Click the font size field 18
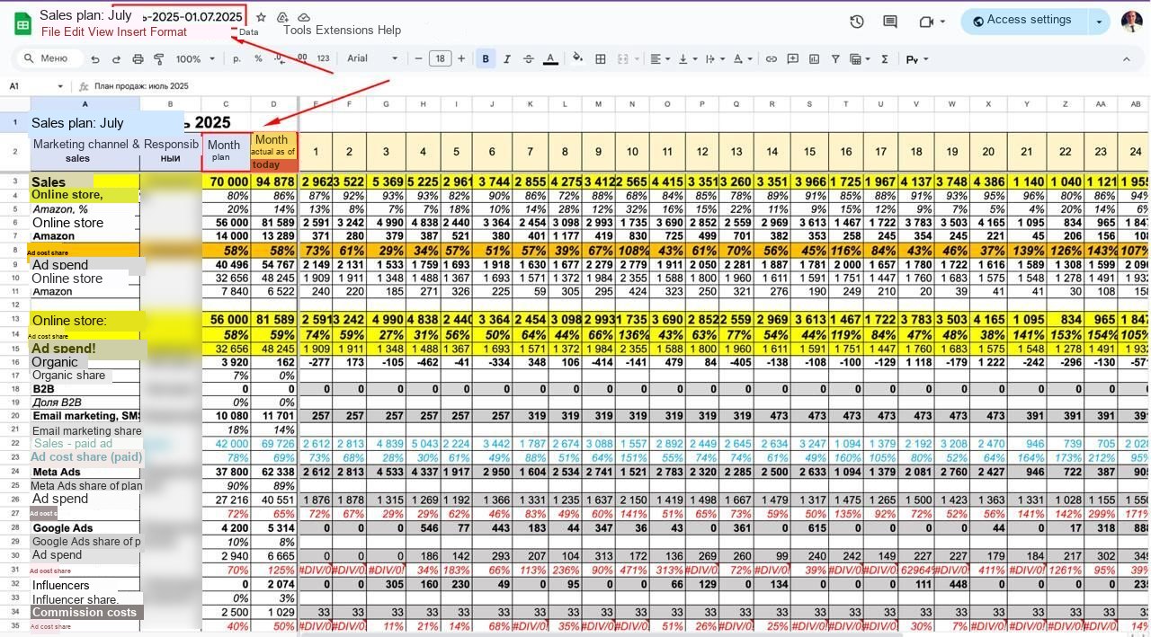 point(440,59)
